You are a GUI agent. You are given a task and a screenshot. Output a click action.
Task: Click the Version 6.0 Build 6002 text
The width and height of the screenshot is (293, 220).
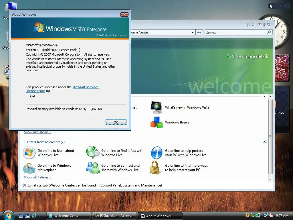pyautogui.click(x=53, y=50)
